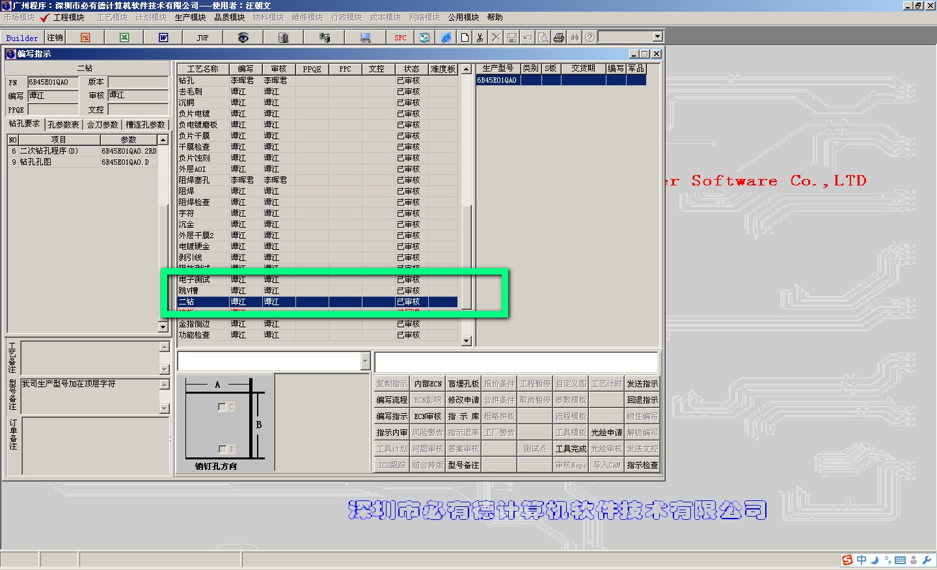Click the green Excel export icon
Screen dimensions: 937x570
point(124,38)
